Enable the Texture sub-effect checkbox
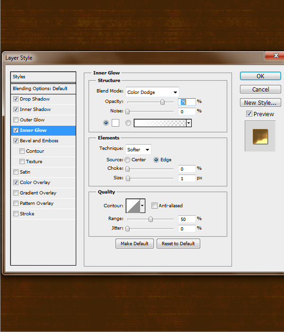The image size is (284, 332). 22,161
